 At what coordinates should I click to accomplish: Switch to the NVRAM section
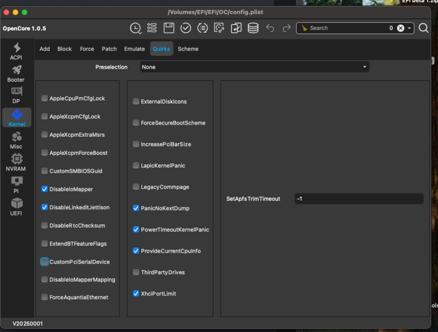[x=16, y=162]
